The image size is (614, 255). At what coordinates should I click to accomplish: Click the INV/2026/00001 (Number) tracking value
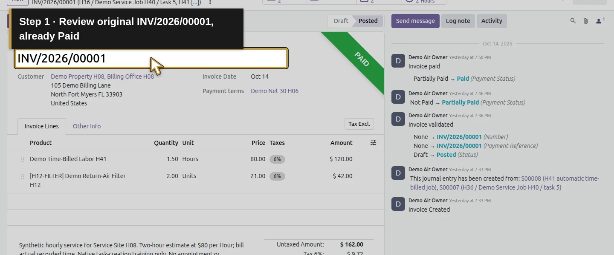pyautogui.click(x=459, y=137)
